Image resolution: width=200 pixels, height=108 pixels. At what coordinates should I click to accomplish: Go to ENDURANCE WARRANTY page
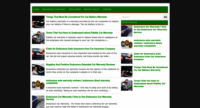[x=54, y=9]
